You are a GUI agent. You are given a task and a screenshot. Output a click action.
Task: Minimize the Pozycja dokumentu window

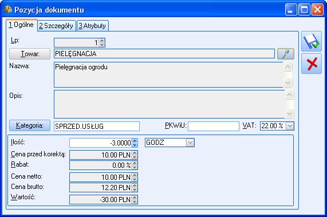click(291, 10)
